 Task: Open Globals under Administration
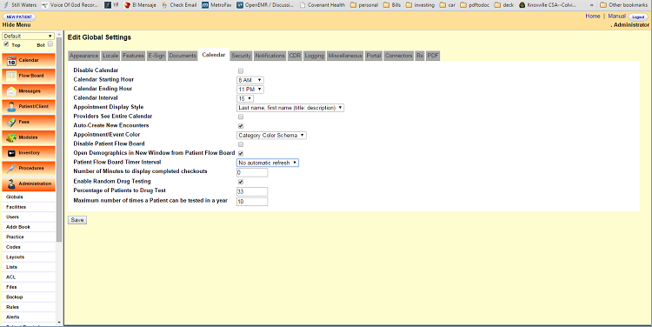(15, 197)
